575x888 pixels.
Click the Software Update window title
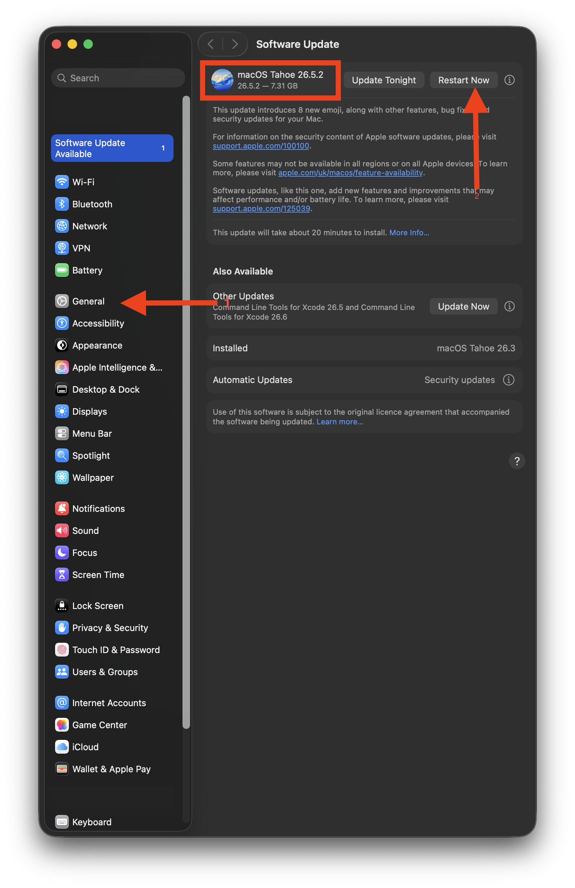[x=297, y=44]
